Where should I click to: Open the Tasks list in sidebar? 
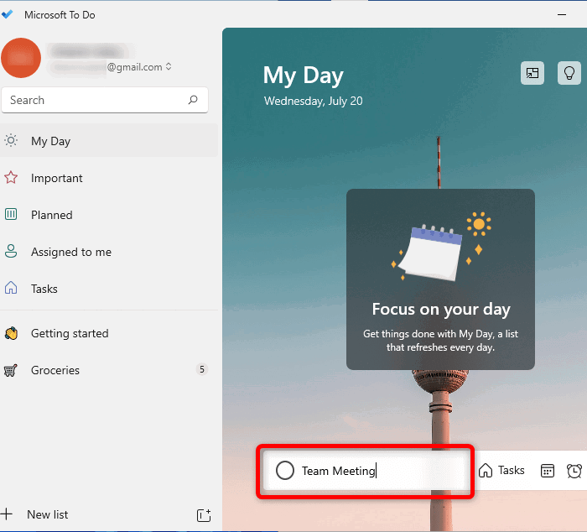(x=109, y=289)
